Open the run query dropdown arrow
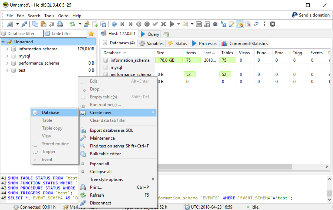The image size is (333, 210). [178, 24]
